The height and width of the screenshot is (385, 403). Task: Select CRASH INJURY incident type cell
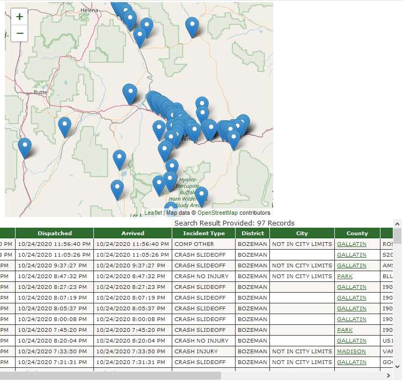click(x=204, y=351)
